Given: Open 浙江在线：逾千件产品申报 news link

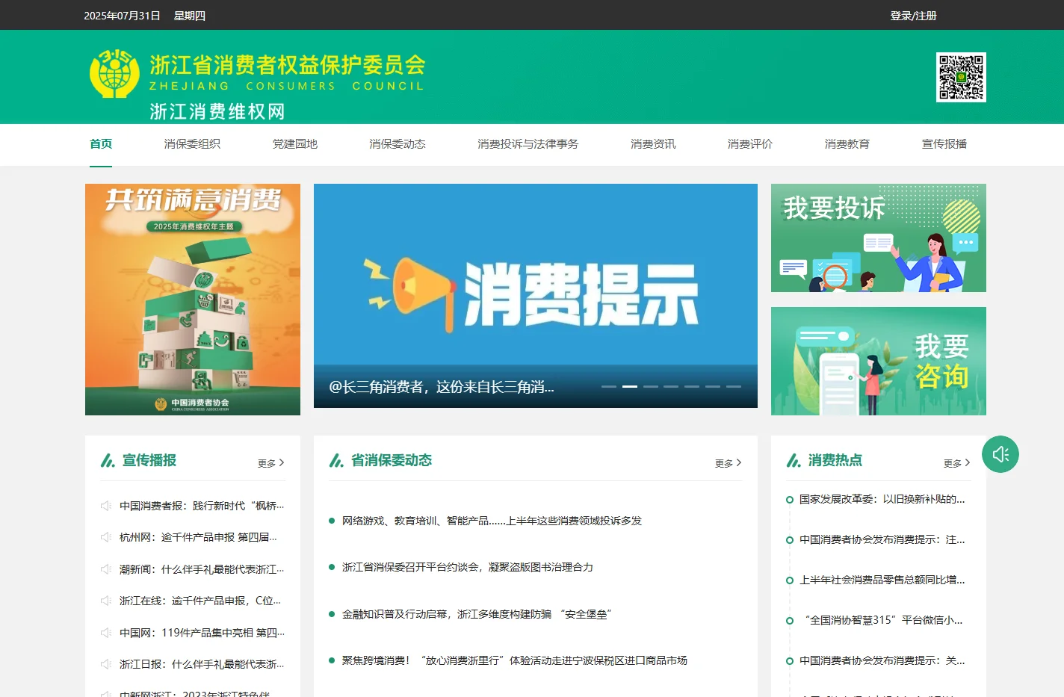Looking at the screenshot, I should [x=200, y=601].
